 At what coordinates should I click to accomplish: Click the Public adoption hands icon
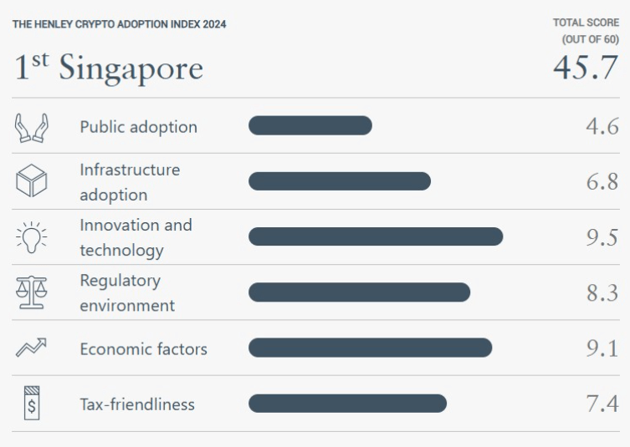pos(32,127)
